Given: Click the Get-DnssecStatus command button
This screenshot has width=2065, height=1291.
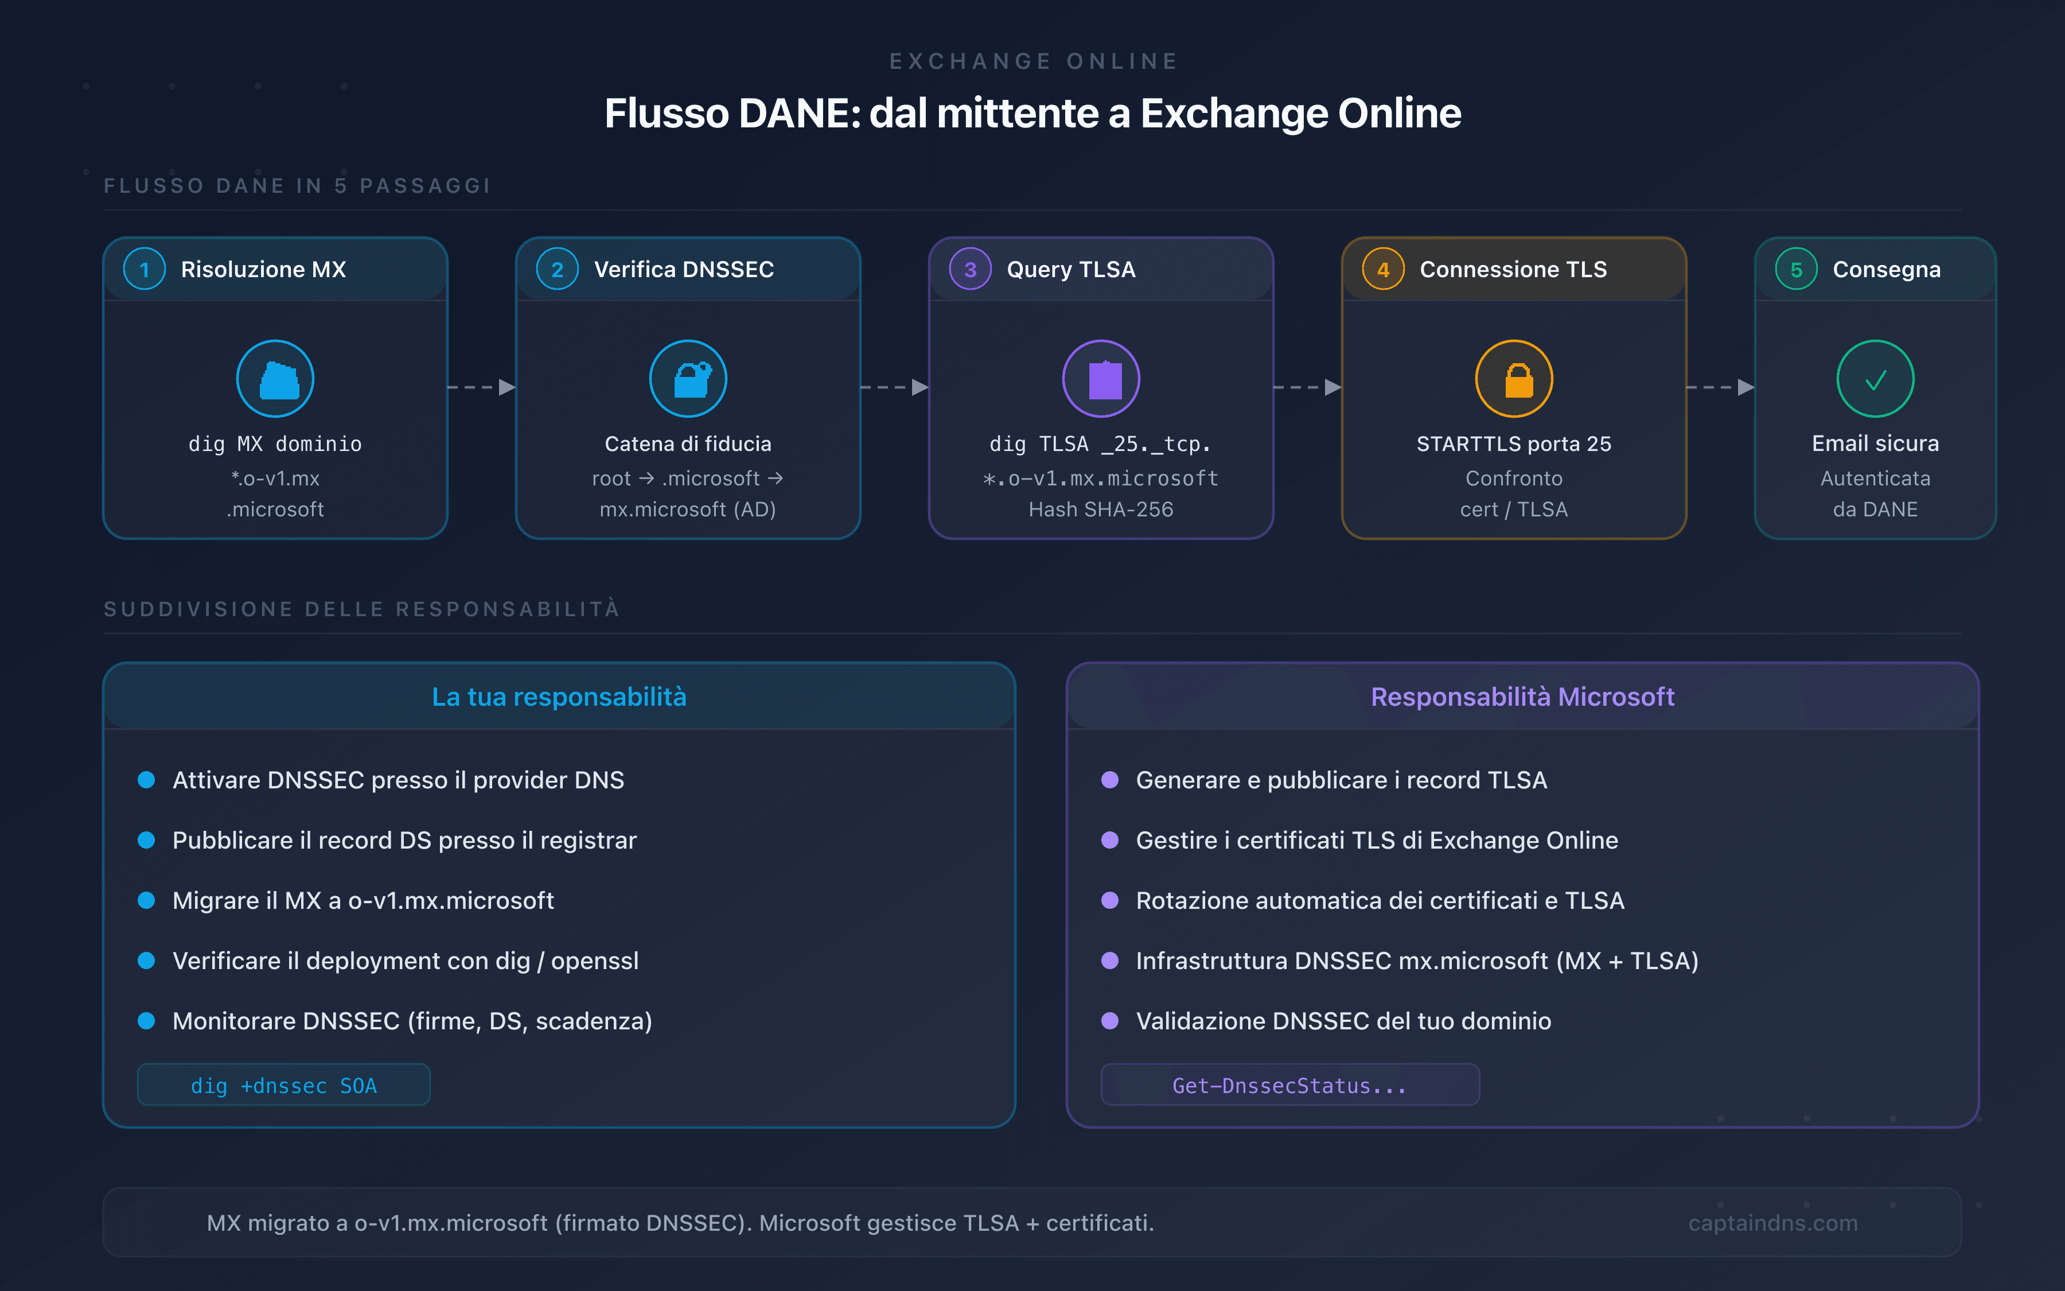Looking at the screenshot, I should tap(1289, 1084).
